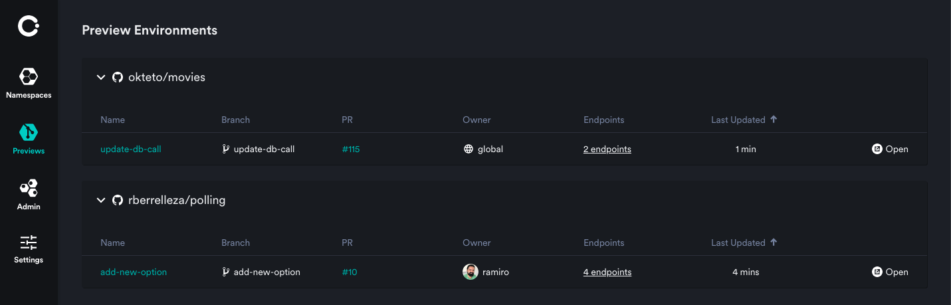Go to the Previews section

pos(29,139)
